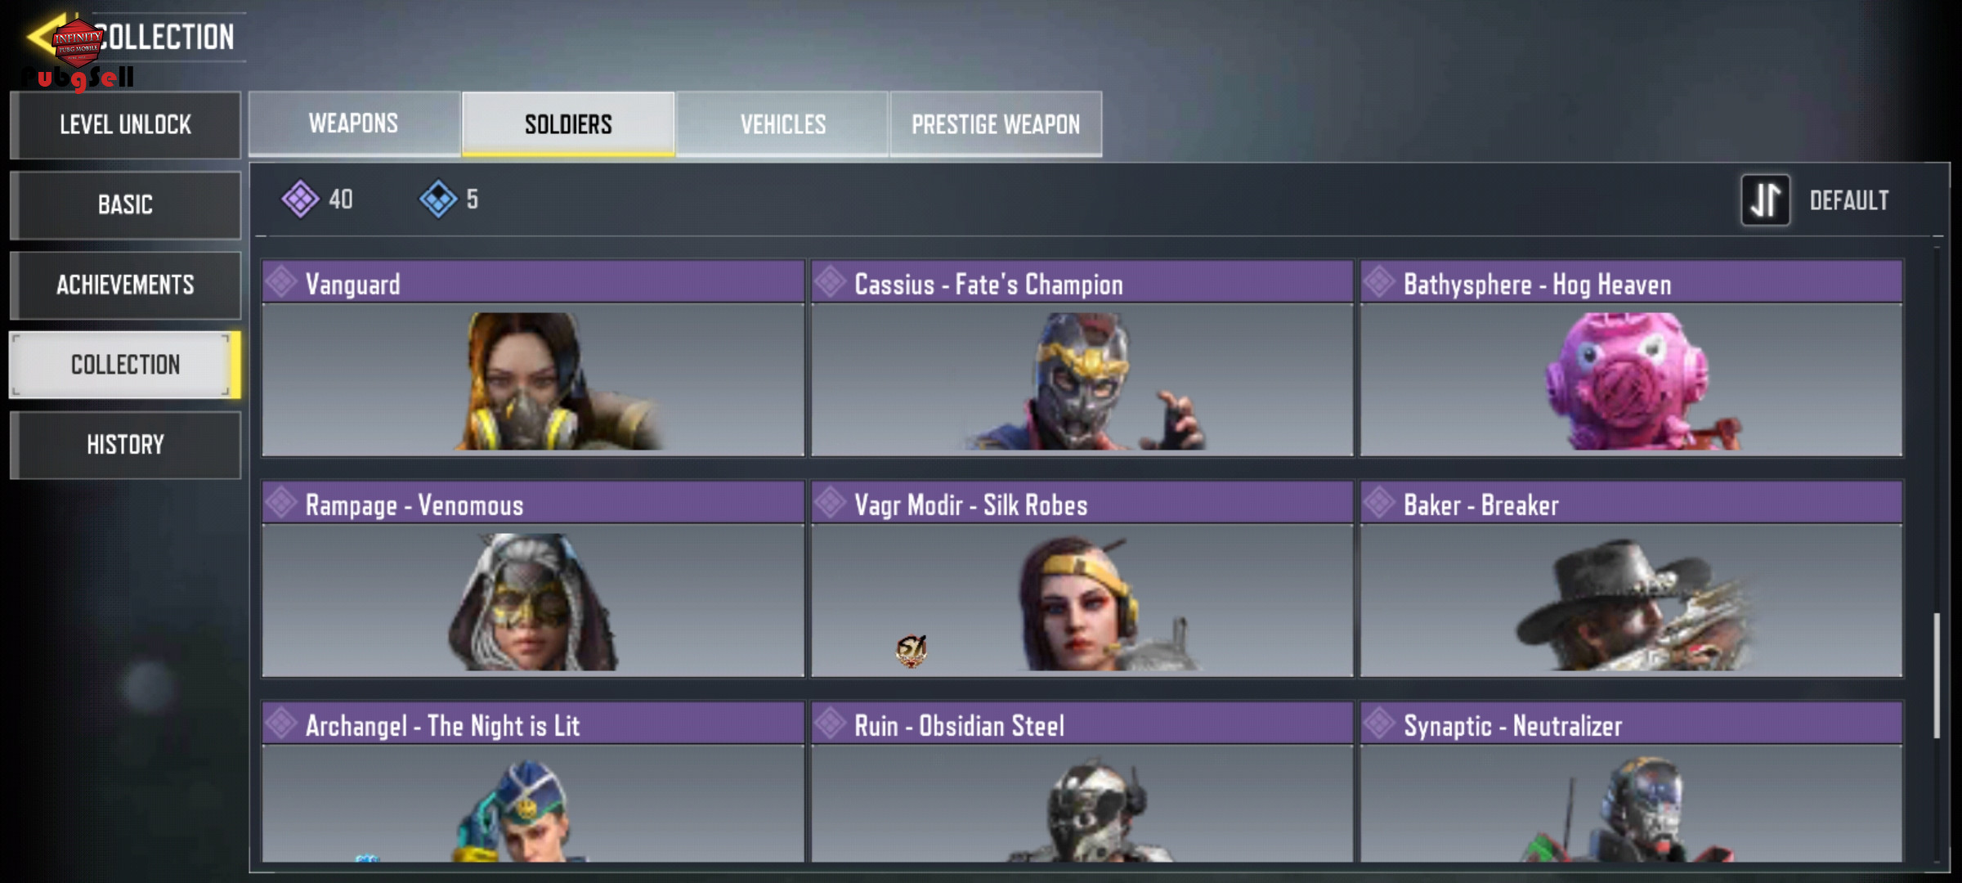Screen dimensions: 1962x883
Task: Click diamond icon beside Cassius - Fate's Champion
Action: [x=830, y=282]
